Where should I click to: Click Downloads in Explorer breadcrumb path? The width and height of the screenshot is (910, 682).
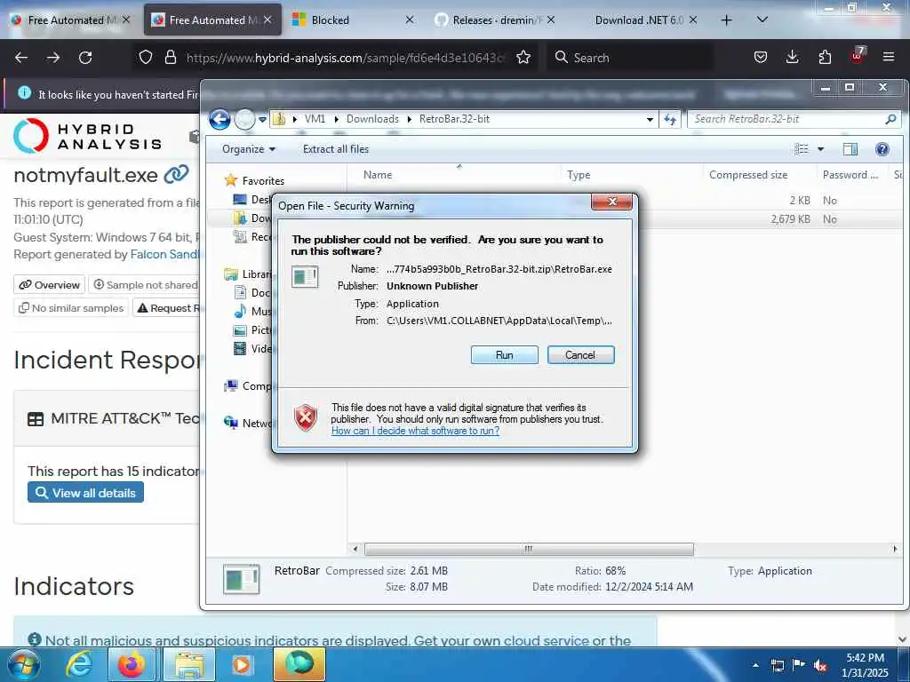(x=372, y=119)
